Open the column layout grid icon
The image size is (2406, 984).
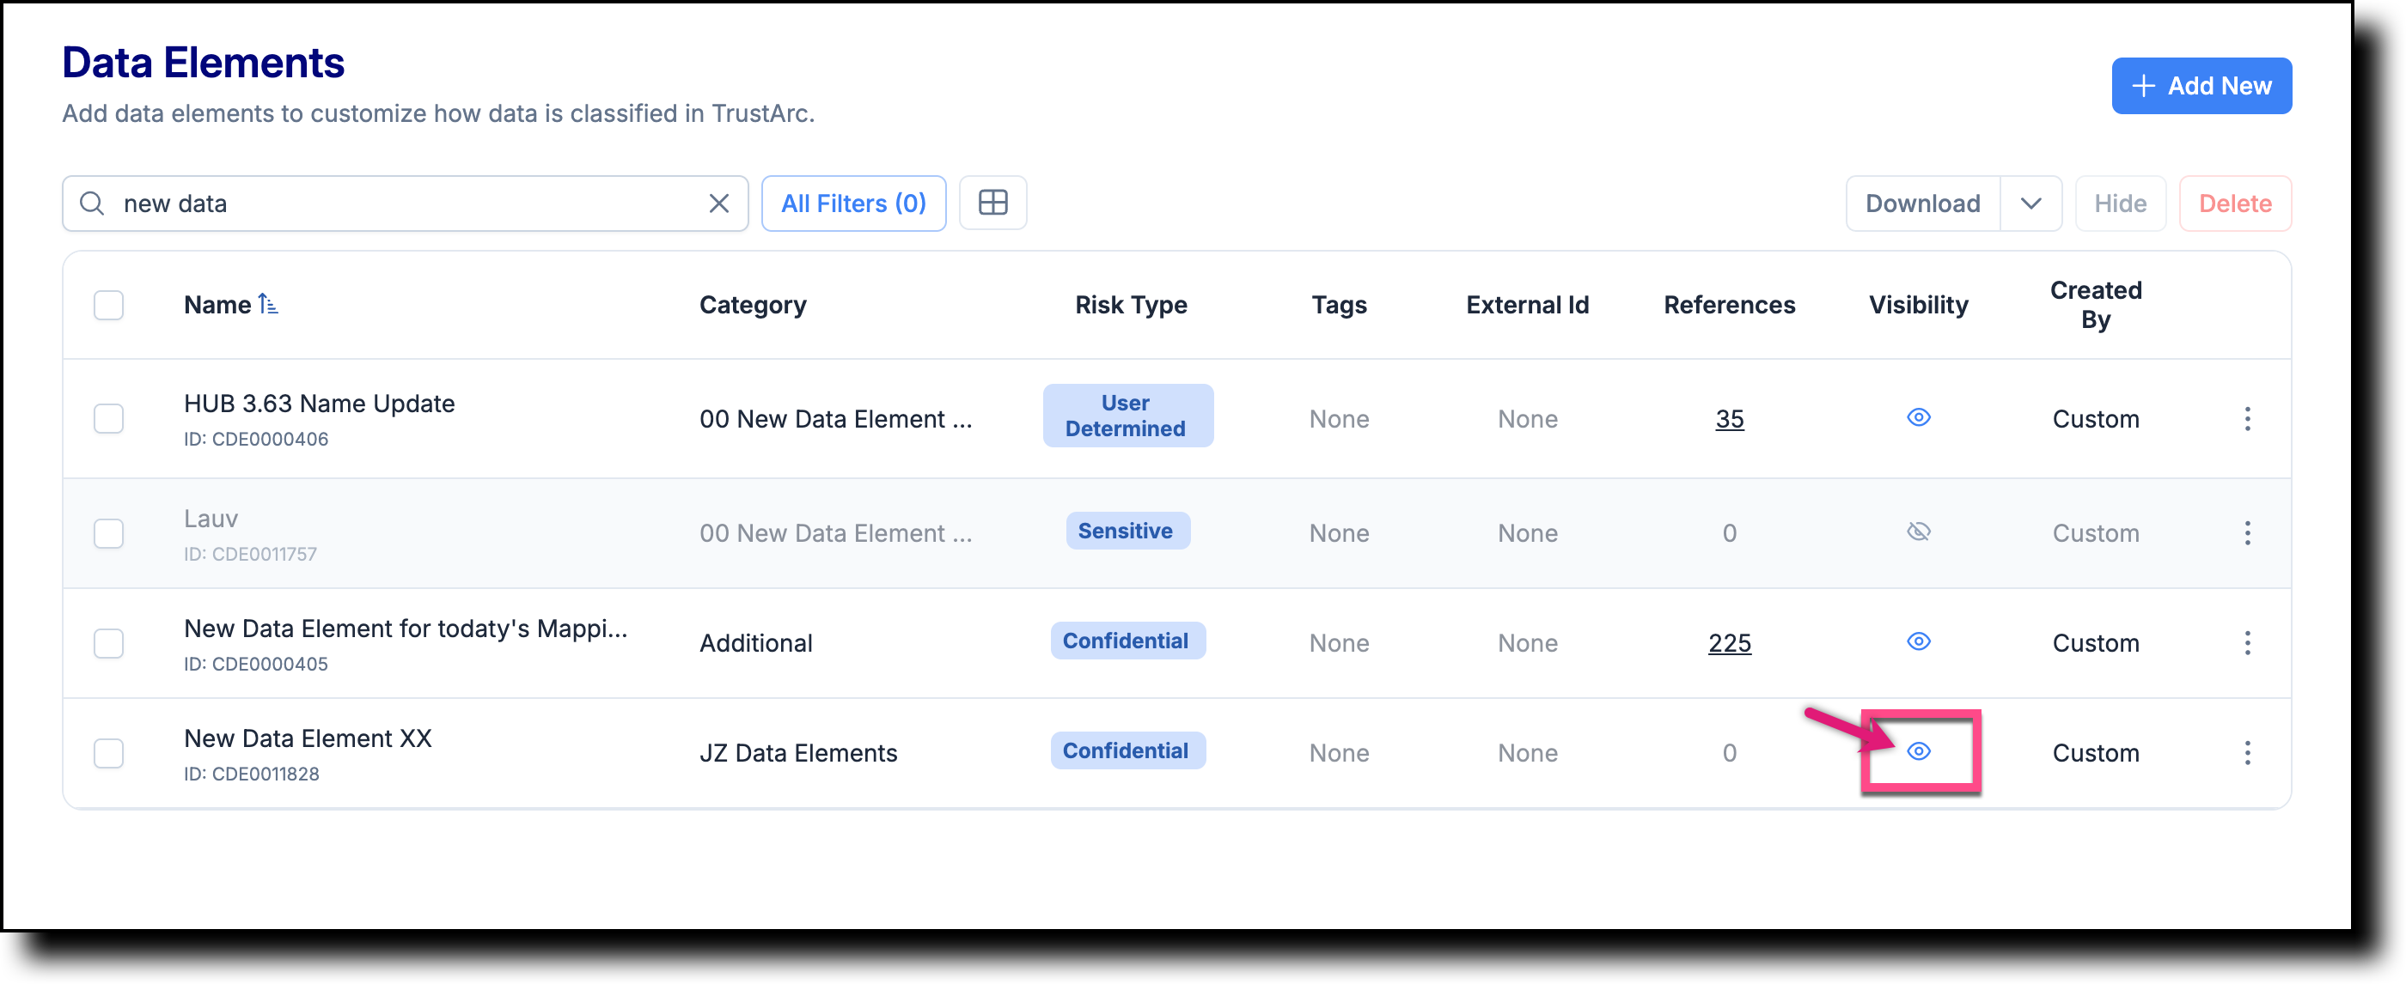(x=992, y=203)
